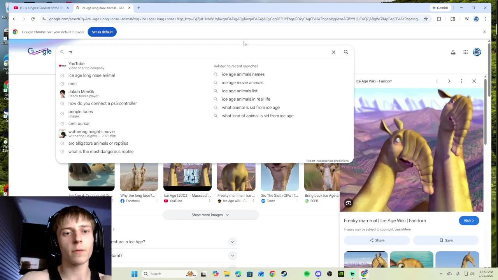Image resolution: width=498 pixels, height=280 pixels.
Task: Click related search ice age animals list
Action: pos(240,91)
